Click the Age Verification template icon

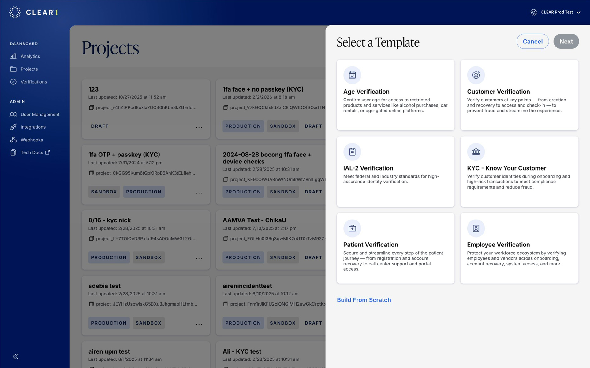pos(352,75)
